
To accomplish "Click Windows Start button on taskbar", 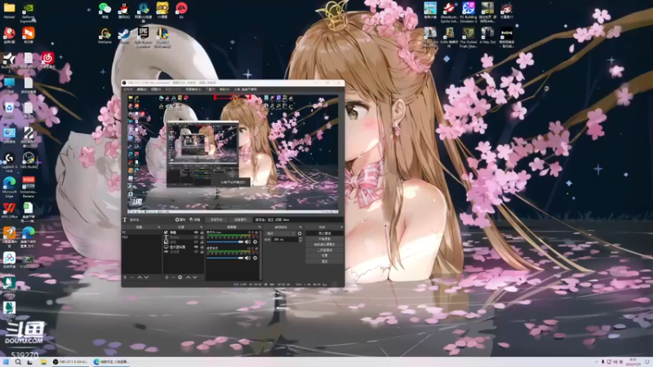I will (6, 362).
